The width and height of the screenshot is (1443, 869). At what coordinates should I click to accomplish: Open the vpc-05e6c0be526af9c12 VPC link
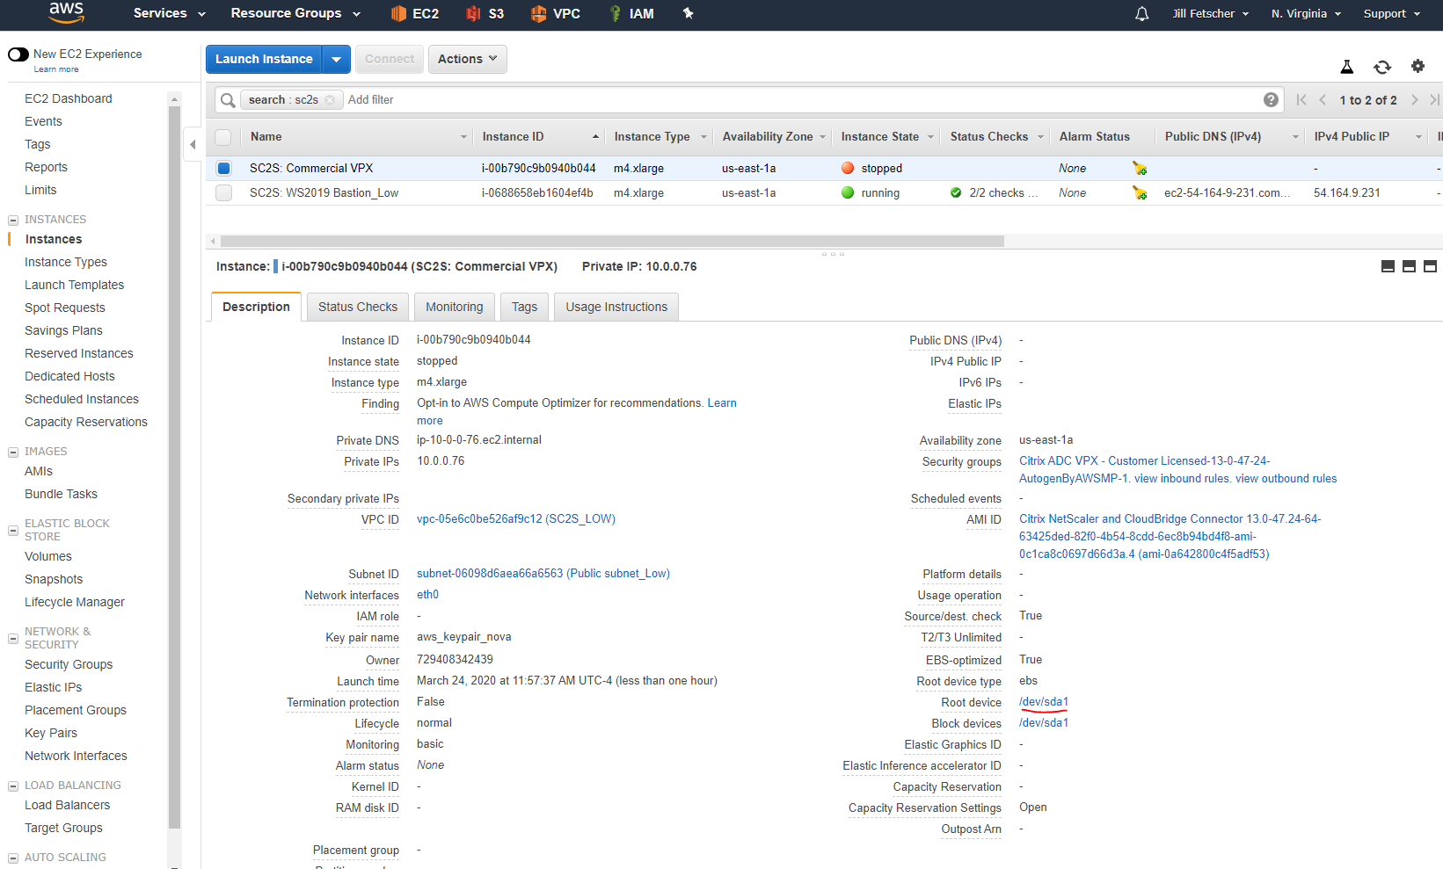click(x=515, y=519)
